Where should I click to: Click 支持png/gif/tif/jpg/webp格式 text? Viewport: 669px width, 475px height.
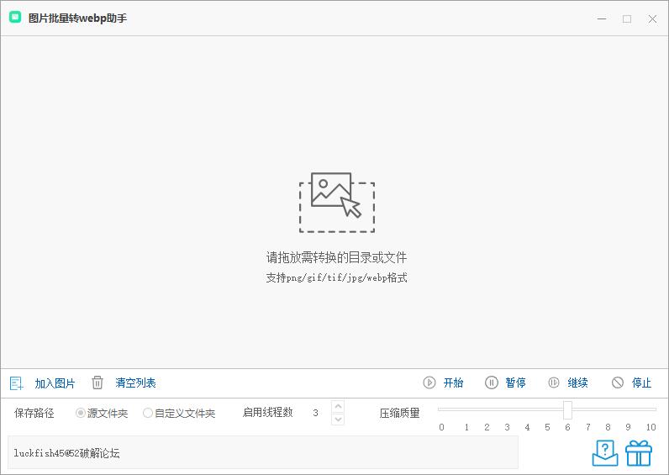pos(337,277)
